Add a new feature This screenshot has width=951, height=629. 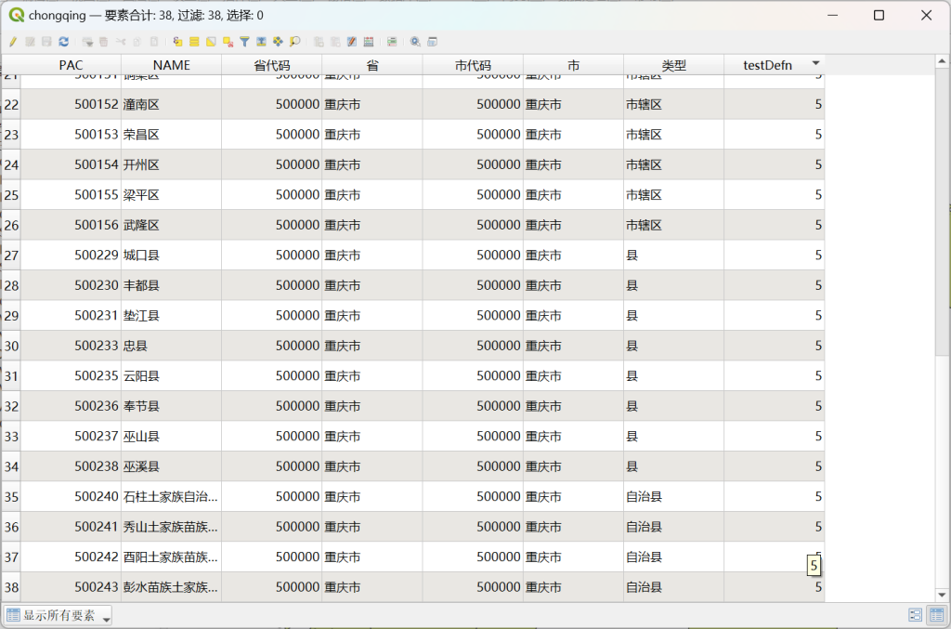click(x=87, y=42)
